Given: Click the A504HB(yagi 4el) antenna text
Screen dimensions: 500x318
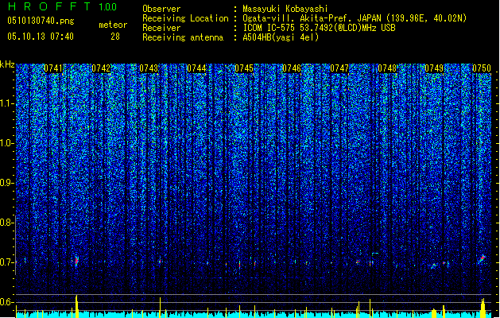Looking at the screenshot, I should coord(281,37).
